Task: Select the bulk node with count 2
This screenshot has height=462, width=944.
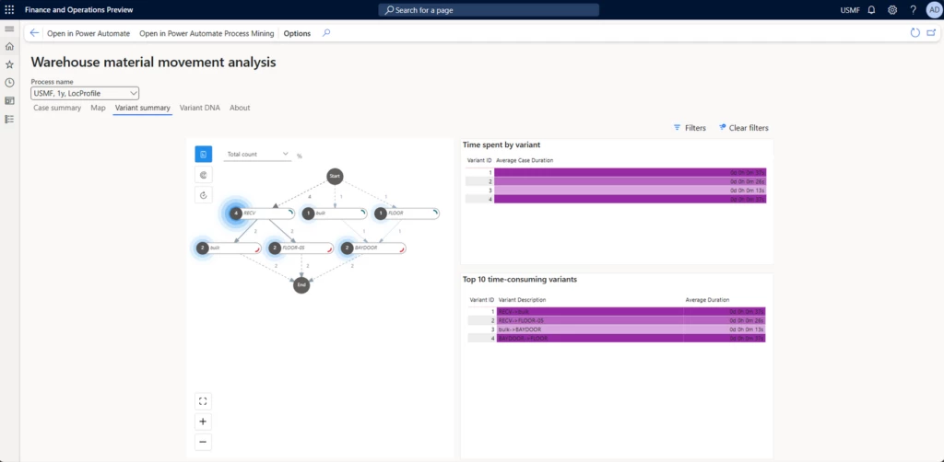Action: (x=229, y=248)
